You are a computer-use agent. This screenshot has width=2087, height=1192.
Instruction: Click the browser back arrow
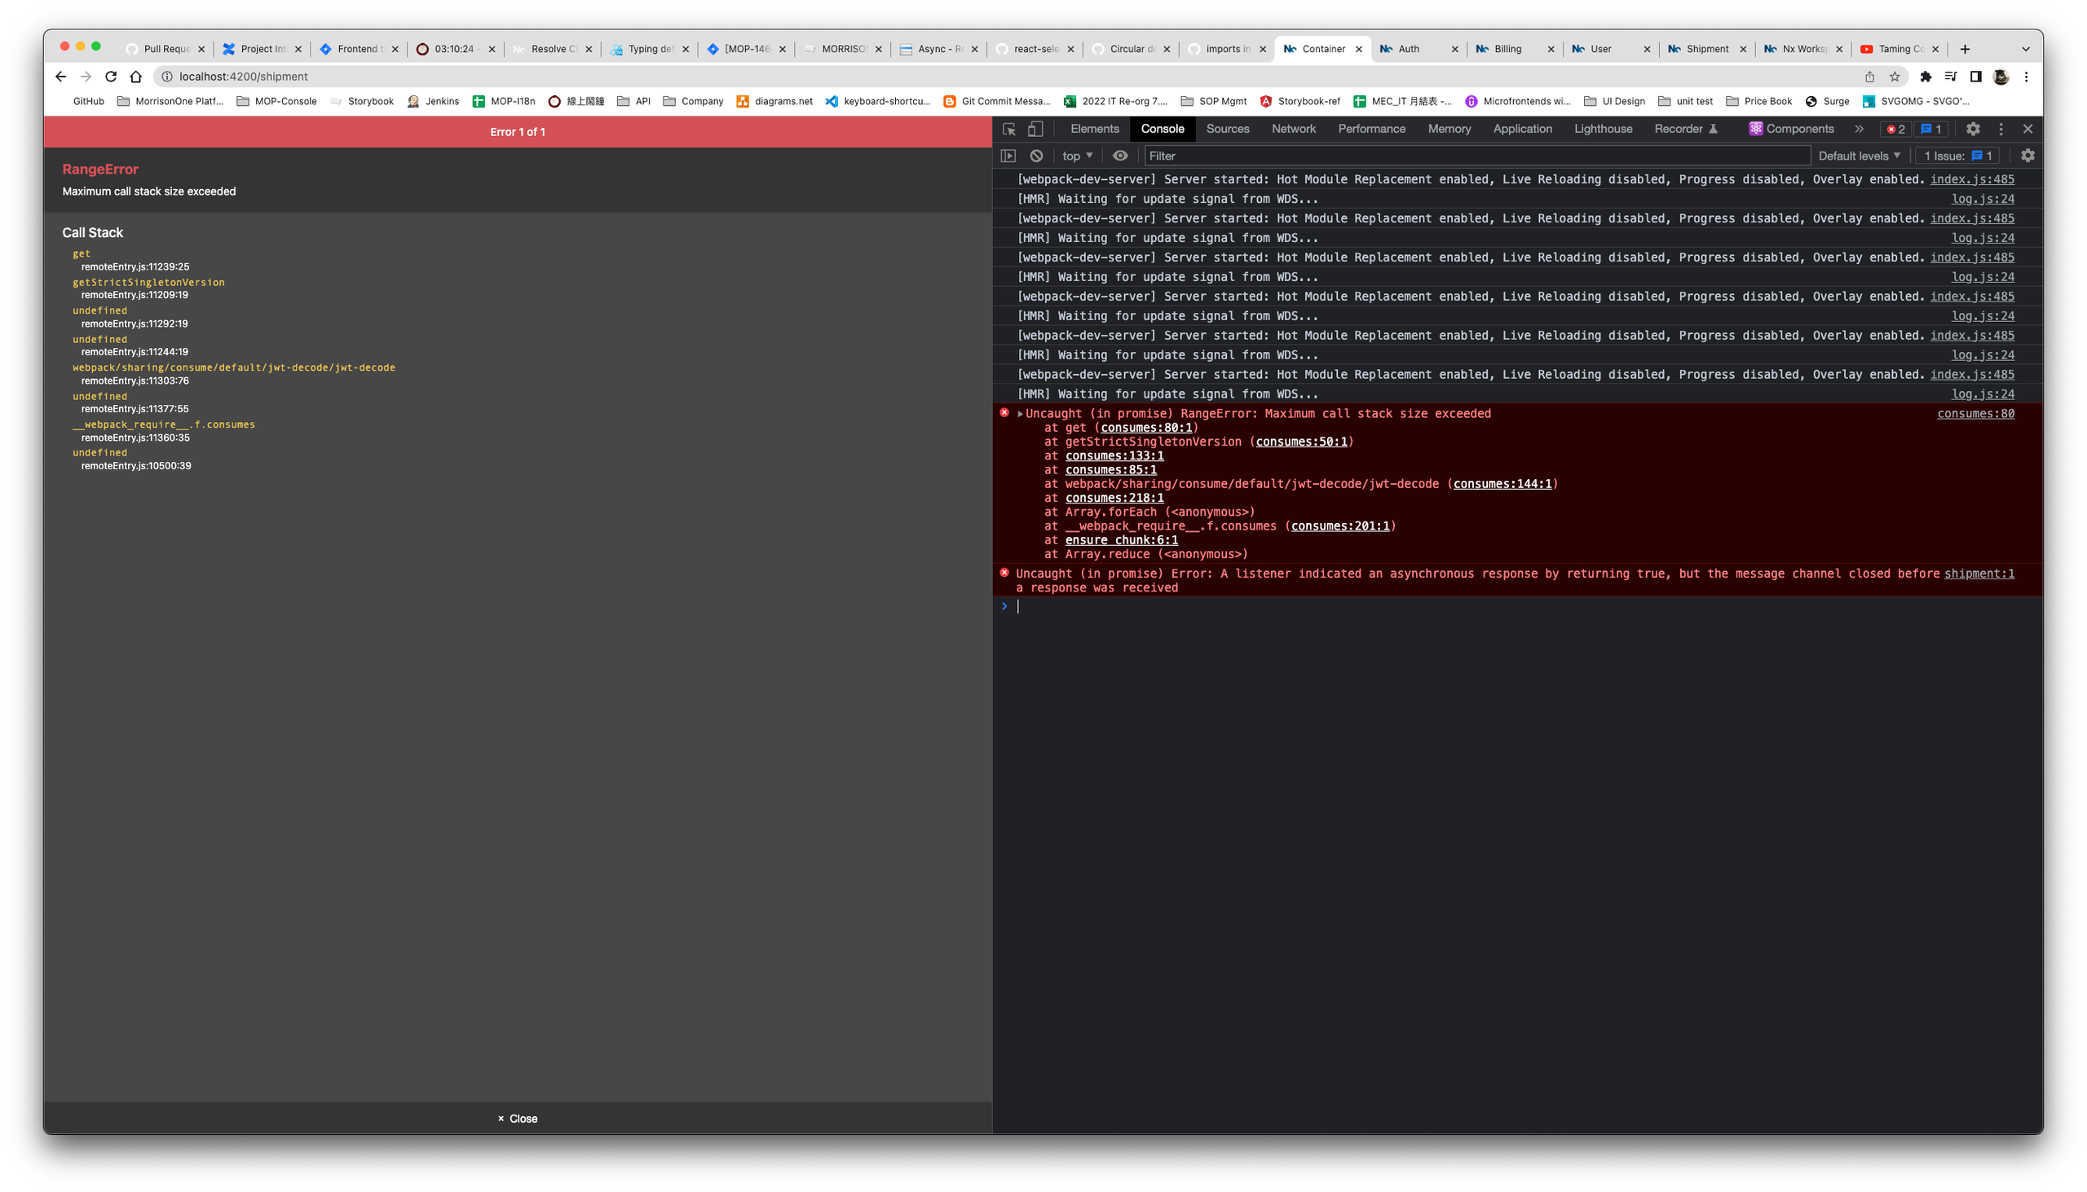(60, 76)
